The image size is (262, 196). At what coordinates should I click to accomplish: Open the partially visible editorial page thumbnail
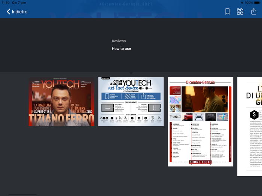[x=250, y=127]
